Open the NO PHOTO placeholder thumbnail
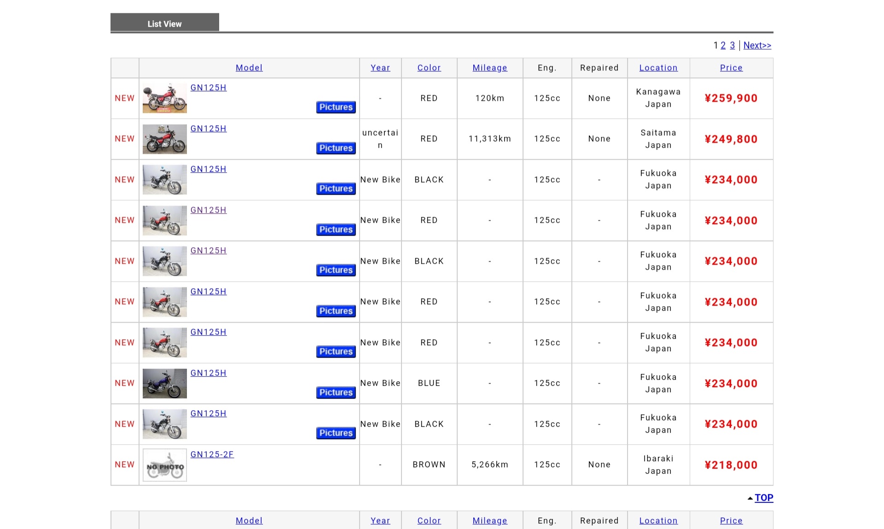This screenshot has width=884, height=529. (165, 465)
